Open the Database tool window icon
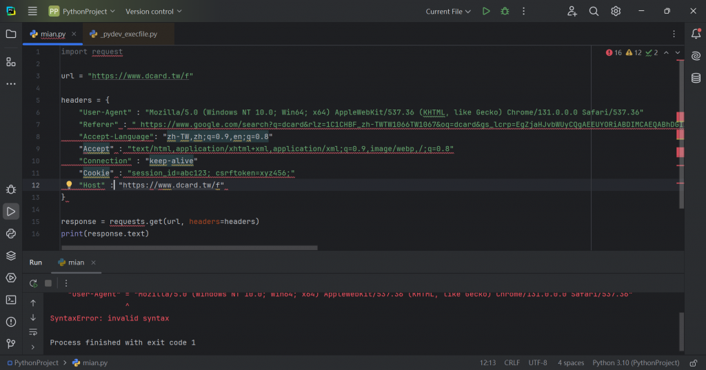This screenshot has width=706, height=370. [x=696, y=78]
